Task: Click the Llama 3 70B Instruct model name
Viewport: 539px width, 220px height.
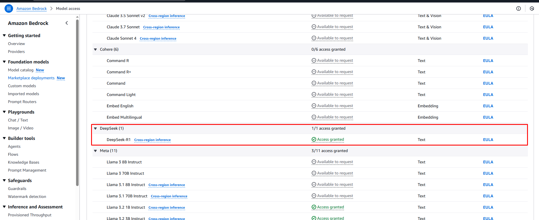Action: click(125, 173)
